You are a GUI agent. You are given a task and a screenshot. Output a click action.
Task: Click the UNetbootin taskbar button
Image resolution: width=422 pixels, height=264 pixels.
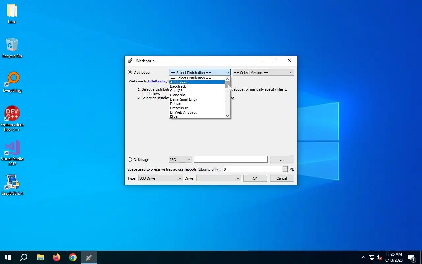pos(89,257)
